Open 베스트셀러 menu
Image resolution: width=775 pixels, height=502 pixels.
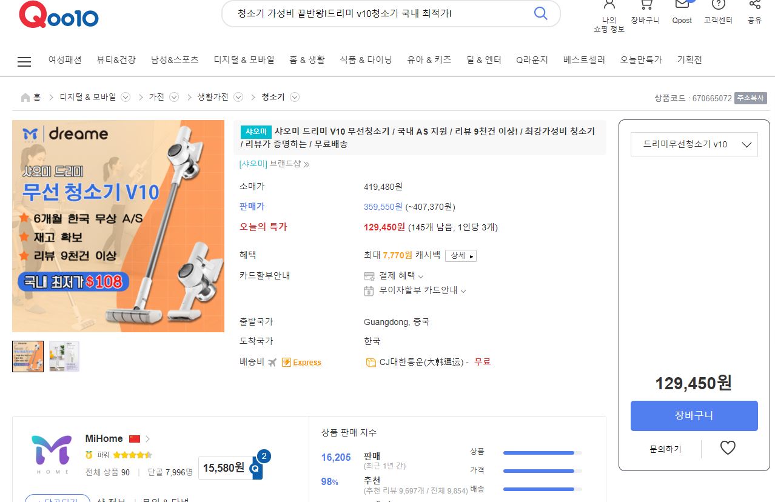pyautogui.click(x=584, y=60)
